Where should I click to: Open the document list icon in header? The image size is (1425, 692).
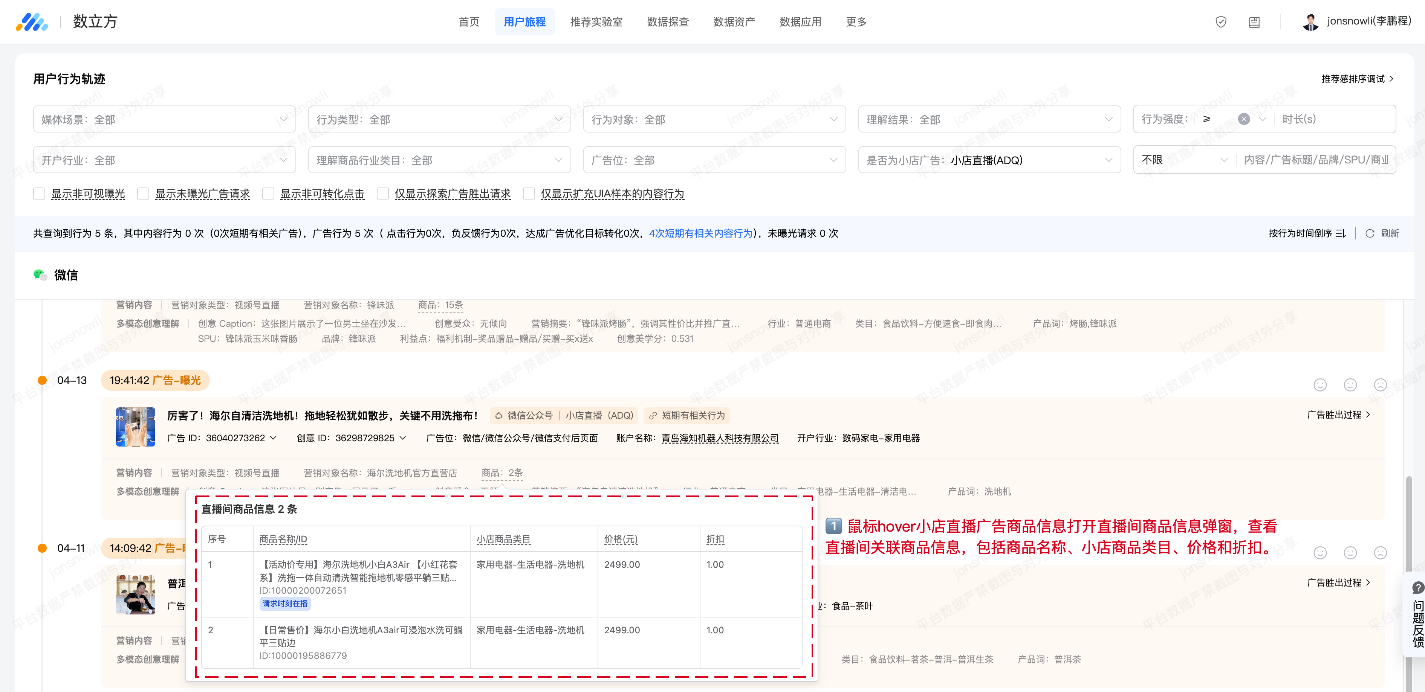tap(1254, 22)
